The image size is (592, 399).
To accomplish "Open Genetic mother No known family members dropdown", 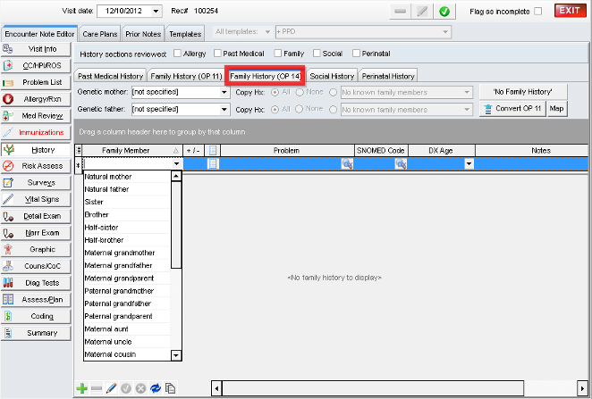I will click(x=467, y=92).
